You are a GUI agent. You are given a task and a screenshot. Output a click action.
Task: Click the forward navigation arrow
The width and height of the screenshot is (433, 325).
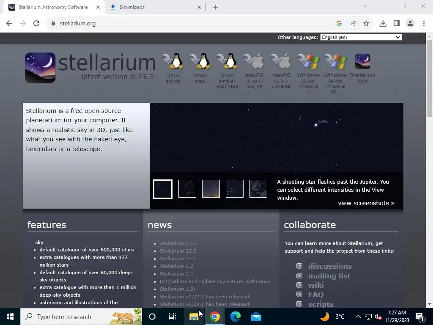23,23
